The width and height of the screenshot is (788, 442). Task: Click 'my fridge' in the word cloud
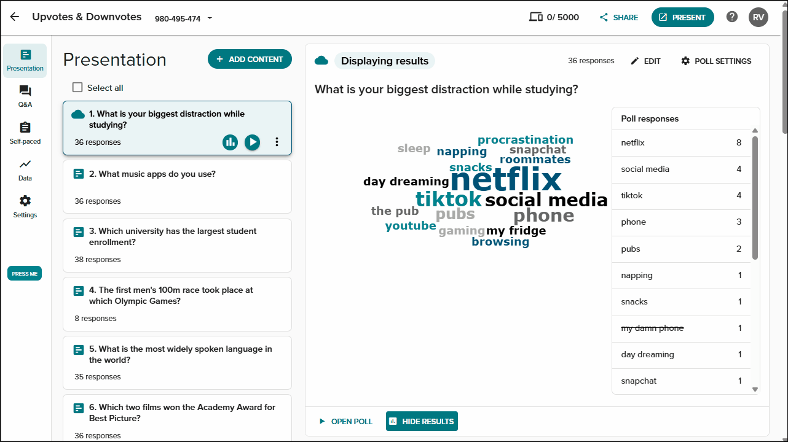516,231
